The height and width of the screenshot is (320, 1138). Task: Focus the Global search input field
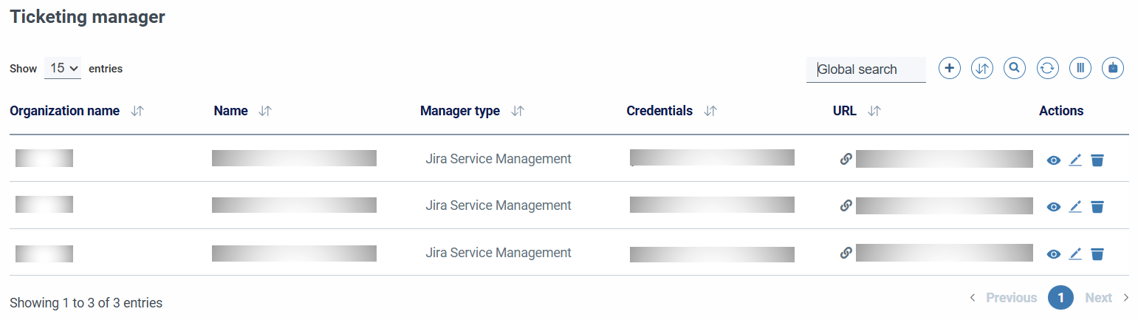pos(866,69)
